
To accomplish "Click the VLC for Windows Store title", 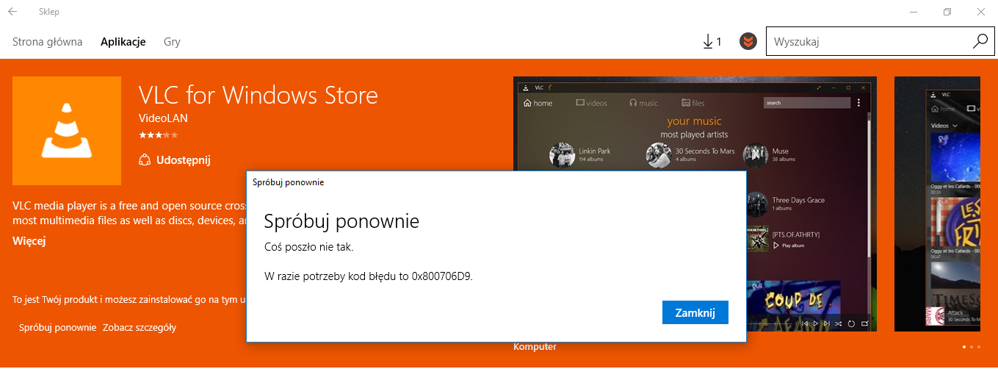I will pos(258,95).
